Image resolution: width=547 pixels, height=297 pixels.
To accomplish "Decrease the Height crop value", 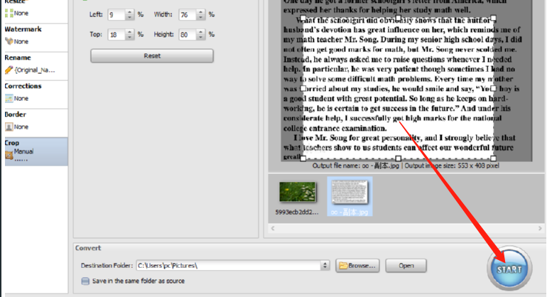I will coord(200,38).
